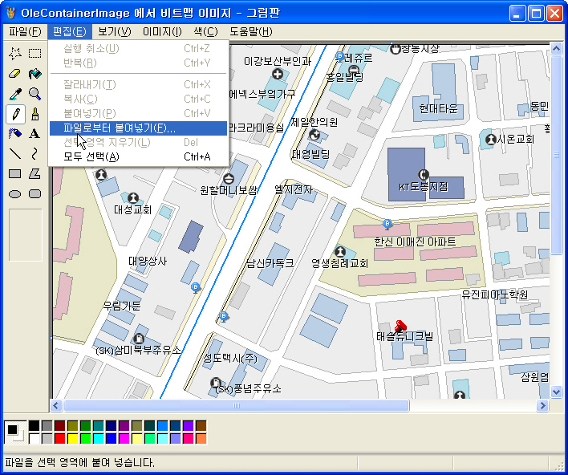Pick the black color swatch in palette
Screen dimensions: 568x475
[x=34, y=426]
